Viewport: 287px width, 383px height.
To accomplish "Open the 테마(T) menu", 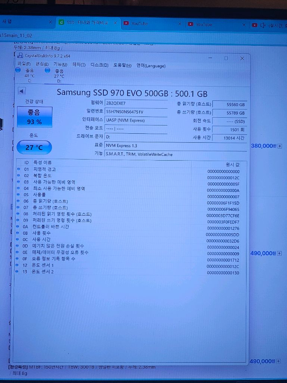I will 79,65.
